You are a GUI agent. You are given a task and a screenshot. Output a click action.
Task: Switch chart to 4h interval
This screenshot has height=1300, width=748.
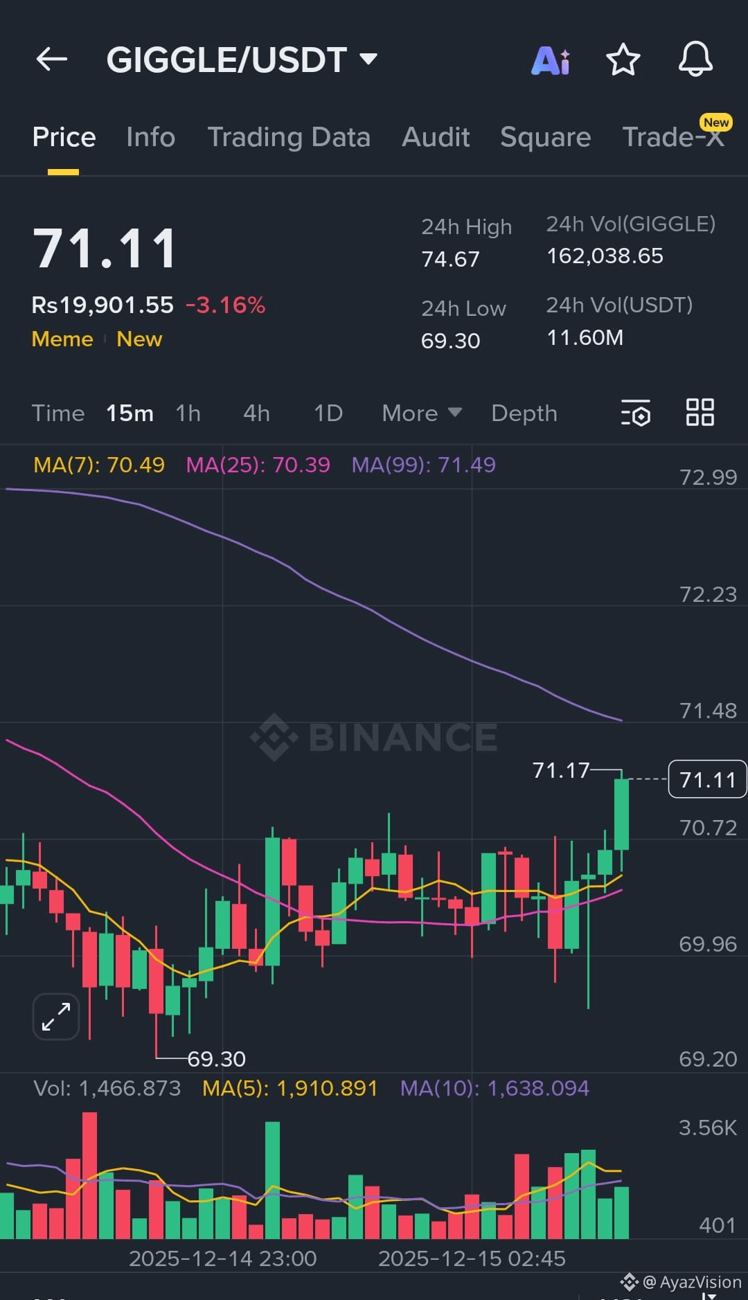[256, 413]
